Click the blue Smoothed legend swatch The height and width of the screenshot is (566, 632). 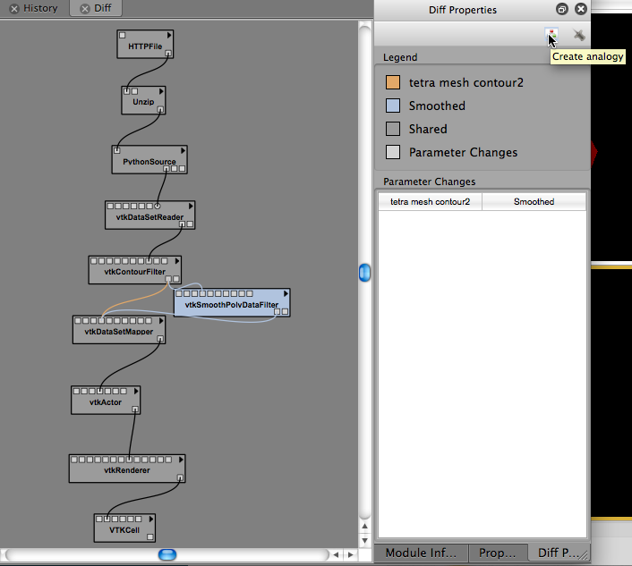coord(393,106)
